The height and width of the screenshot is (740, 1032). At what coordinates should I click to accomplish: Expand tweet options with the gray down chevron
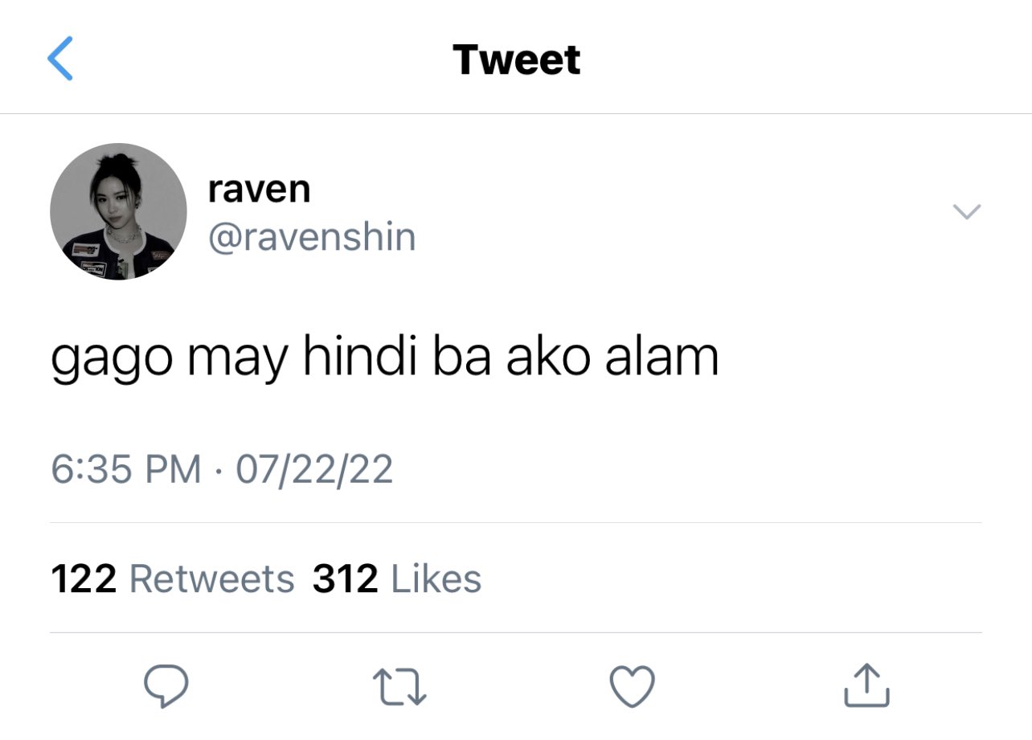[966, 211]
